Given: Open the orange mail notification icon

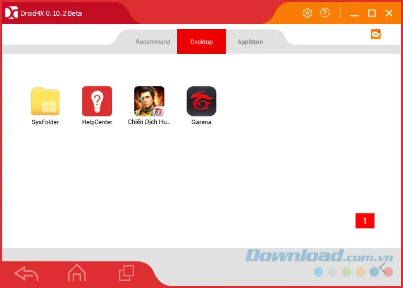Looking at the screenshot, I should pyautogui.click(x=376, y=34).
